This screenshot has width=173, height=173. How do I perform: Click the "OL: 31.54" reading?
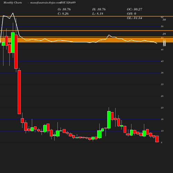point(134,18)
